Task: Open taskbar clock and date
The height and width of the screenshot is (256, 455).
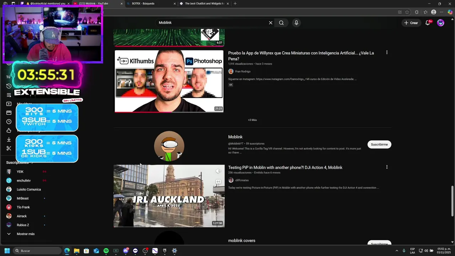Action: pos(444,251)
